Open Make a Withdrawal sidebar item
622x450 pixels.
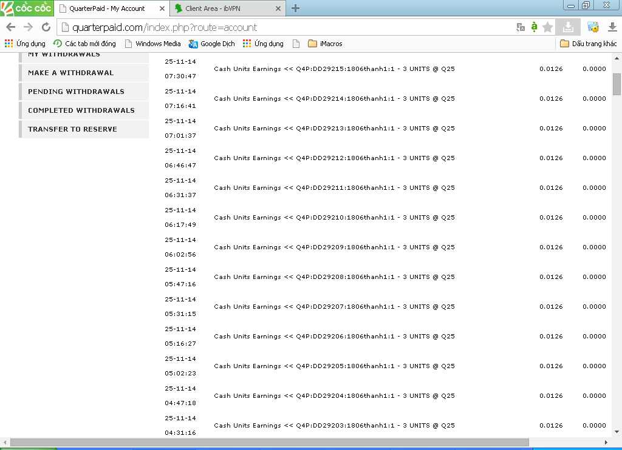84,73
